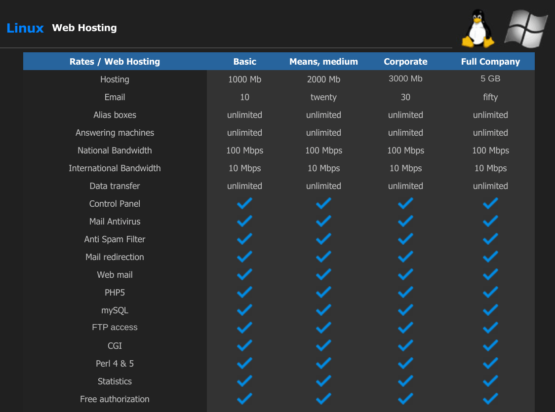The height and width of the screenshot is (412, 555).
Task: Click Mail redirection checkmark under Corporate
Action: point(405,257)
